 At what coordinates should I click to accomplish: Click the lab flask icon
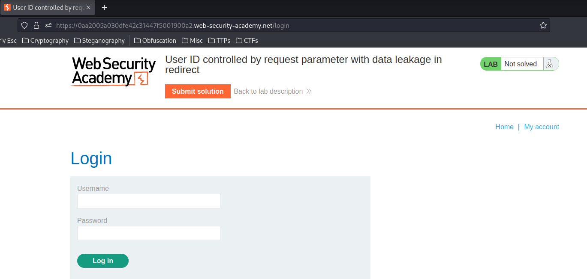pos(549,64)
